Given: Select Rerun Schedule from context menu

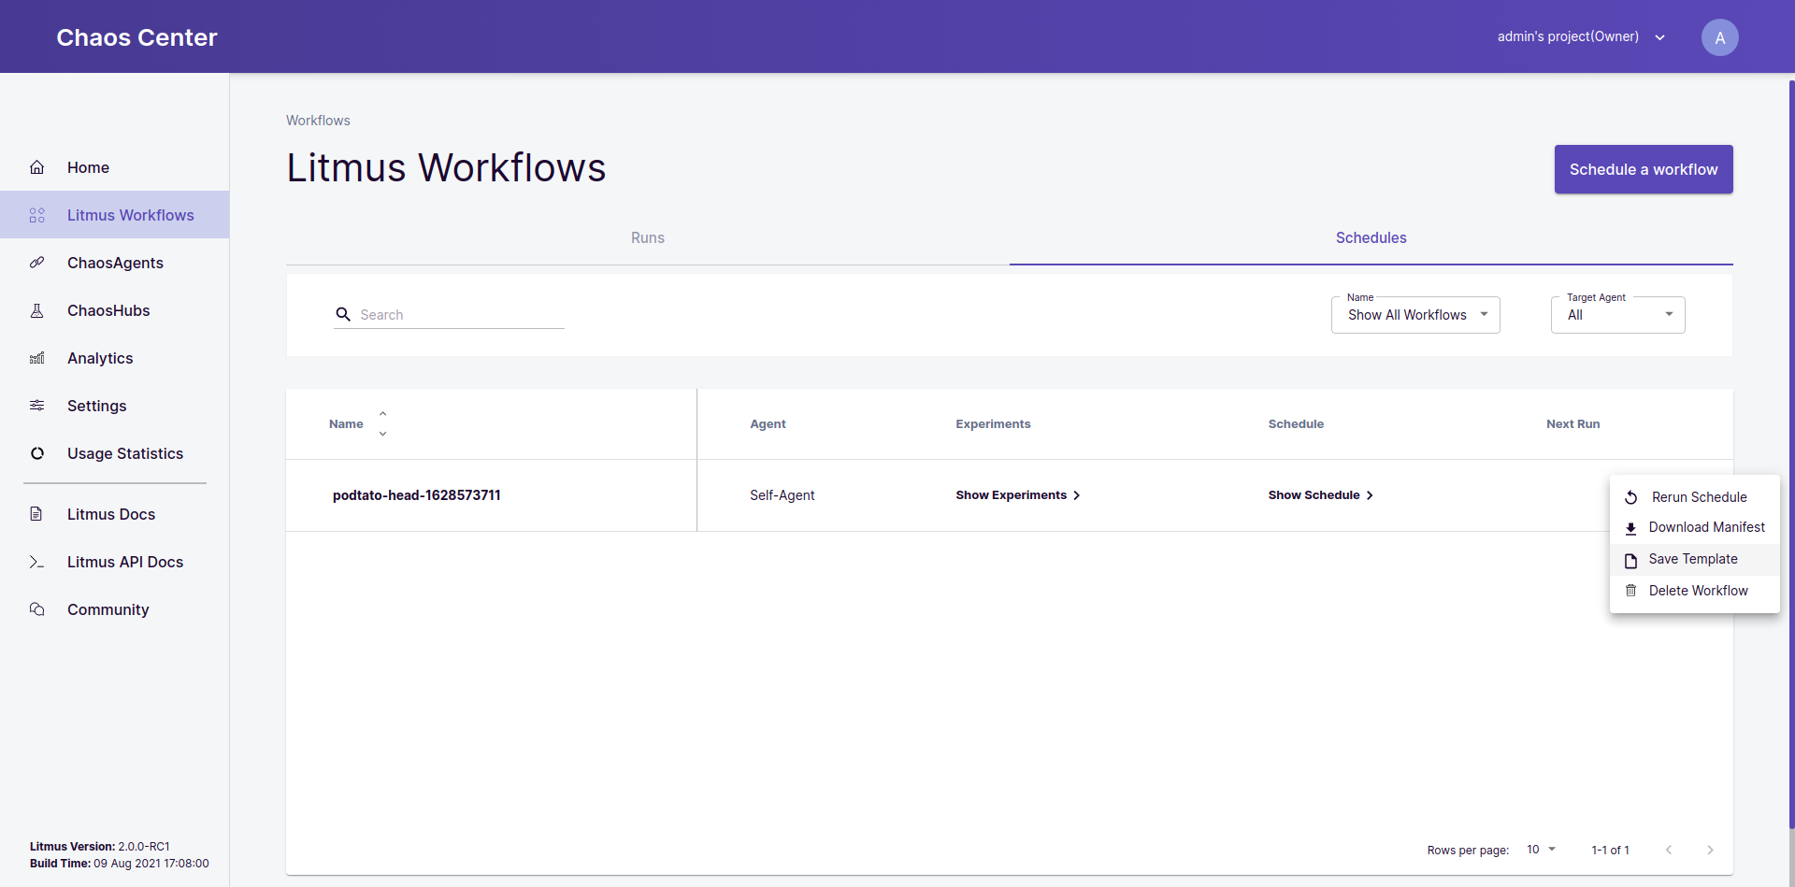Looking at the screenshot, I should [1698, 497].
